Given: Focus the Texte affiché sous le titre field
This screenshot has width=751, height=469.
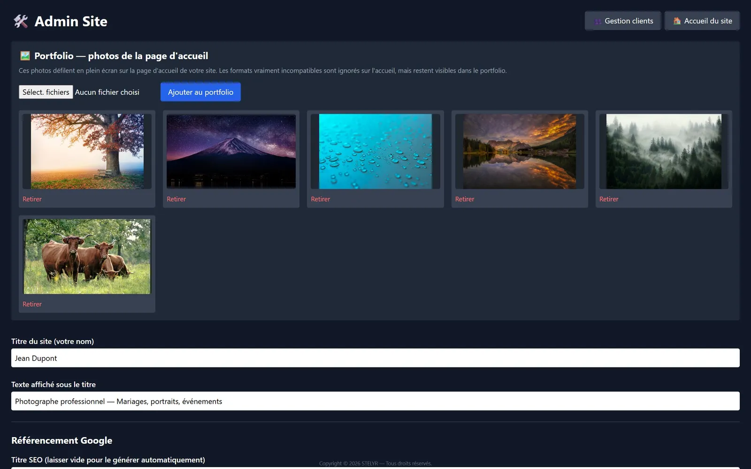Looking at the screenshot, I should [x=375, y=401].
